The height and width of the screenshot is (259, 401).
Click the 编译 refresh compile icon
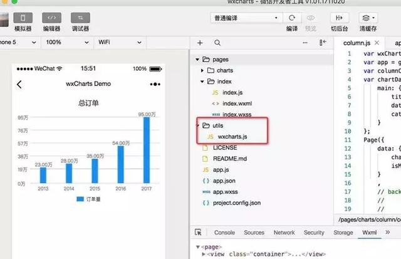(x=292, y=18)
